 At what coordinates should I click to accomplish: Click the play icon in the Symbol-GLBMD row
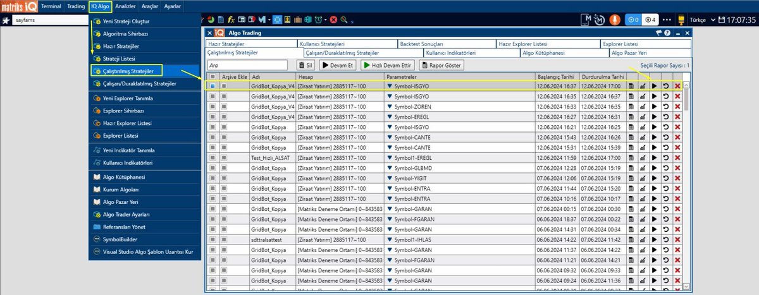pyautogui.click(x=654, y=167)
